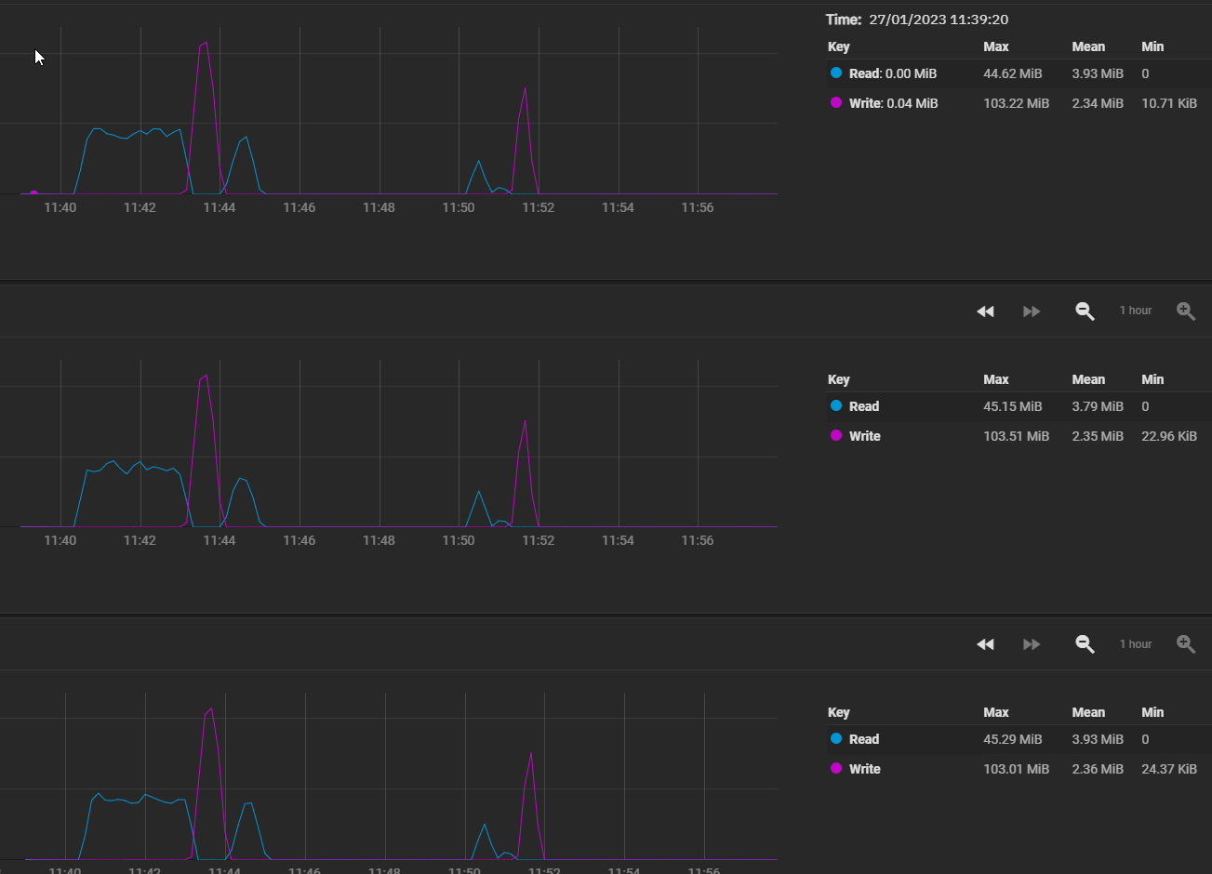
Task: Fast-forward the third chart's time range
Action: (1032, 644)
